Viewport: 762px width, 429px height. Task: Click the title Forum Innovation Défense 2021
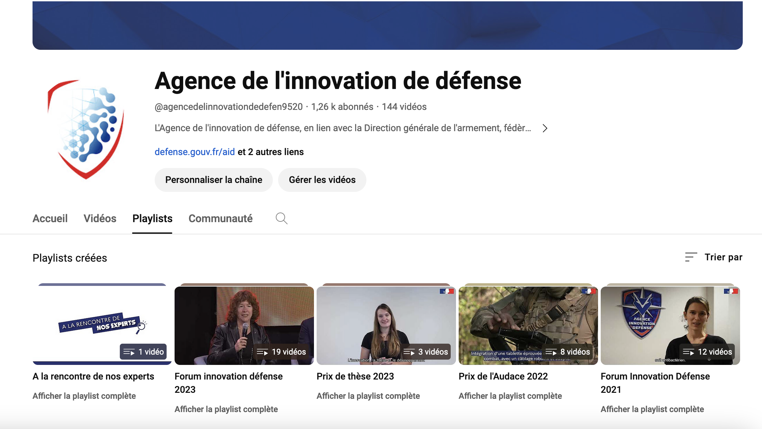655,383
